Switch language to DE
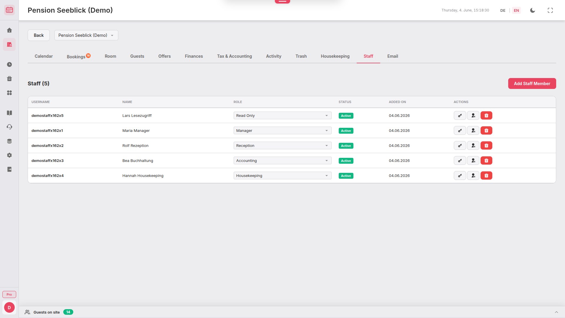Screen dimensions: 565x318 (503, 11)
